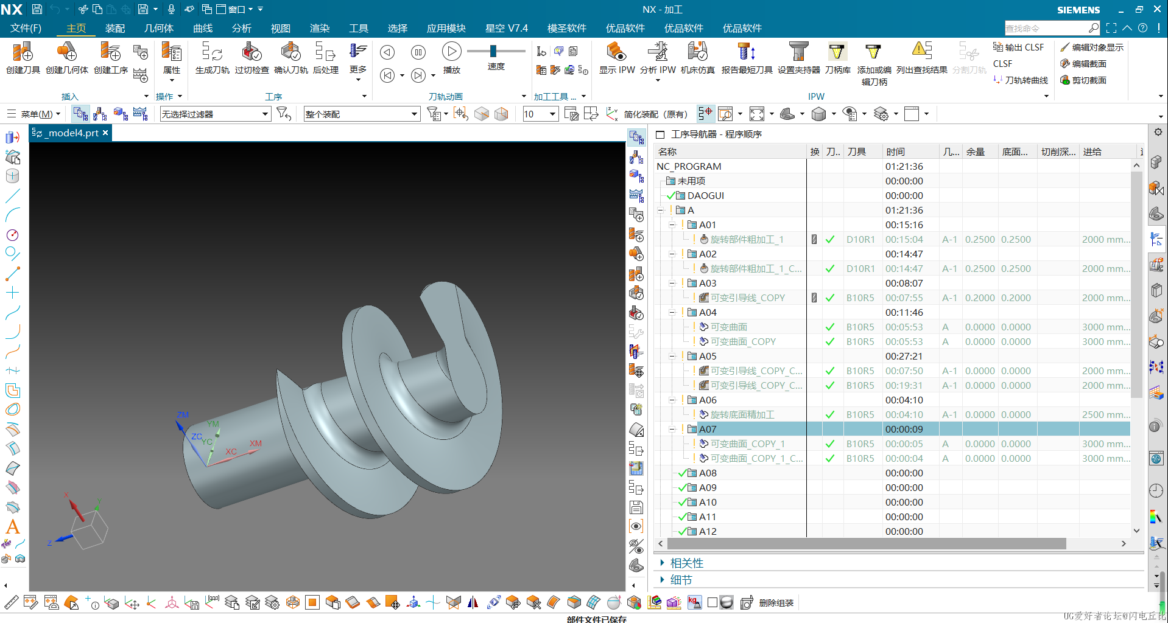The width and height of the screenshot is (1168, 623).
Task: Click the settings gear icon at top right
Action: tap(1158, 132)
